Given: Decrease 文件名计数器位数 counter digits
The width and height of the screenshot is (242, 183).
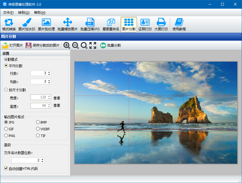Looking at the screenshot, I should point(42,161).
